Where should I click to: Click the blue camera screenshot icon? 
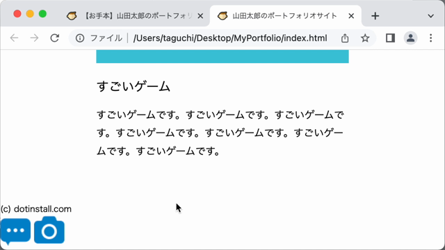pos(49,230)
